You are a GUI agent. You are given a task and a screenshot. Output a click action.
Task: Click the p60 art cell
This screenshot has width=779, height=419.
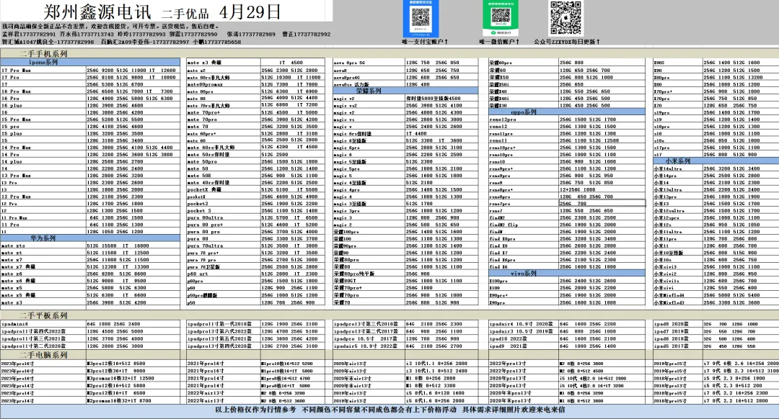[x=224, y=274]
